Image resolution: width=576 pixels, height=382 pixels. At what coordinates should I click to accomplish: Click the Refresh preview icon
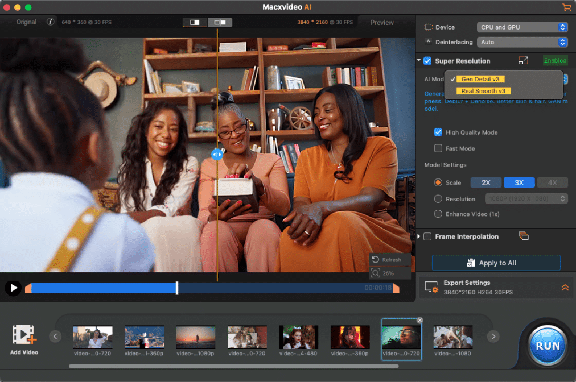[x=376, y=259]
